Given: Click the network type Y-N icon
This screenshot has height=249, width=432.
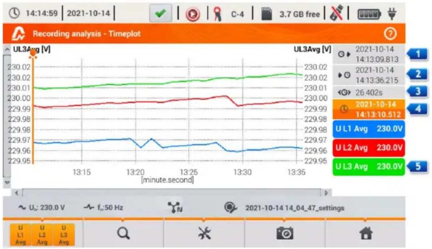Looking at the screenshot, I should pos(174,208).
